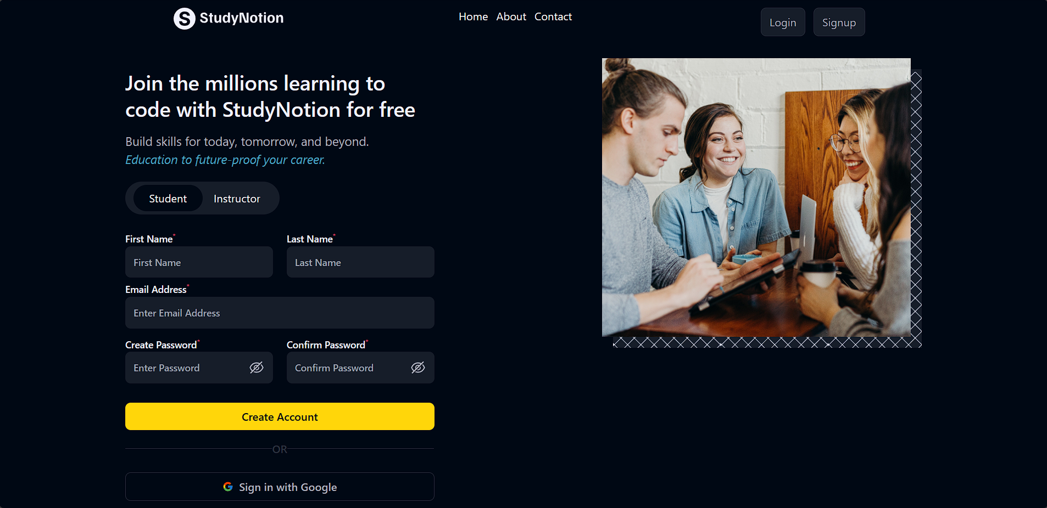The height and width of the screenshot is (508, 1047).
Task: Click the StudyNotion brand name text
Action: [242, 18]
